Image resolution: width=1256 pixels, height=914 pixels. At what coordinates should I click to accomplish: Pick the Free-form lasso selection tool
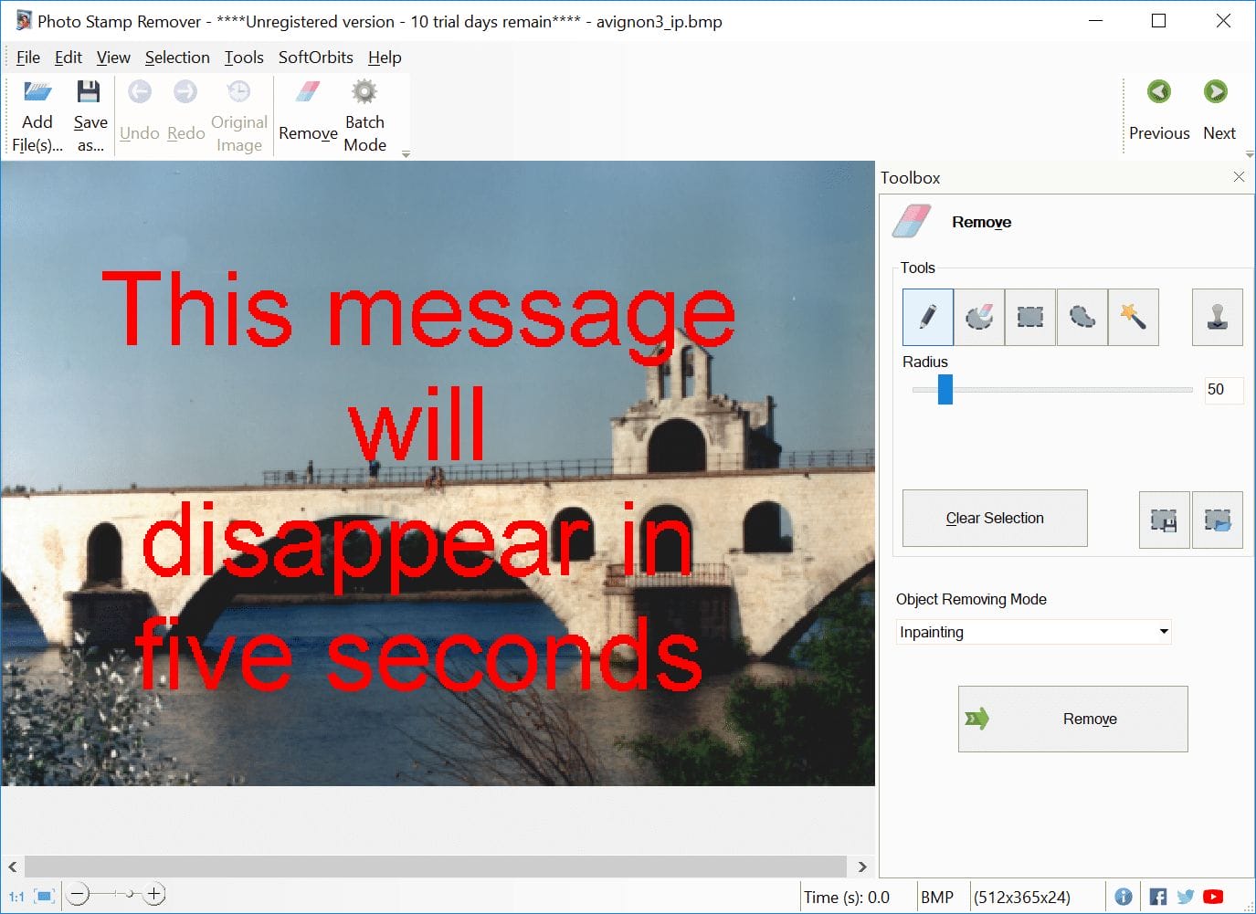[x=1082, y=317]
